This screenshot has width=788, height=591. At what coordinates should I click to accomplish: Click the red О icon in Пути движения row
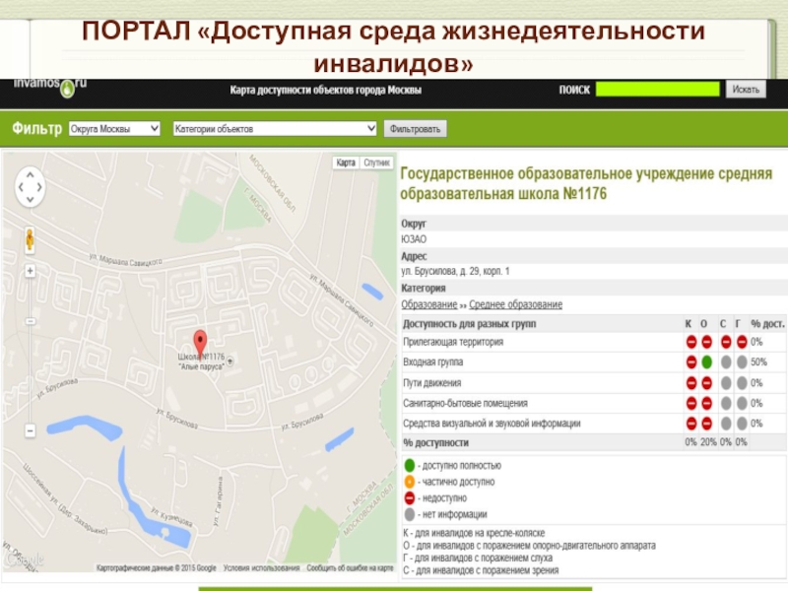[706, 383]
